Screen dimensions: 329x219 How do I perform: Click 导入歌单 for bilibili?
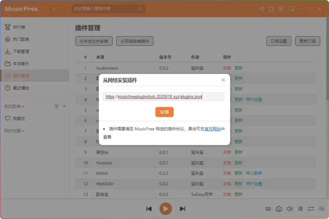click(254, 173)
